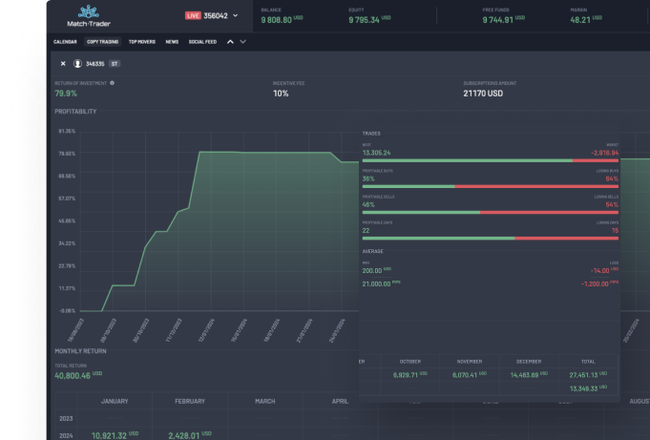Click the ST badge next to 346335

(115, 64)
